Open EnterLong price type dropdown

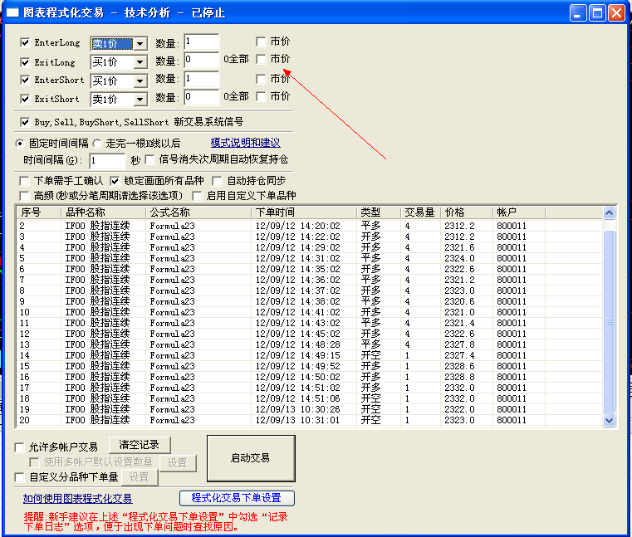(x=140, y=43)
